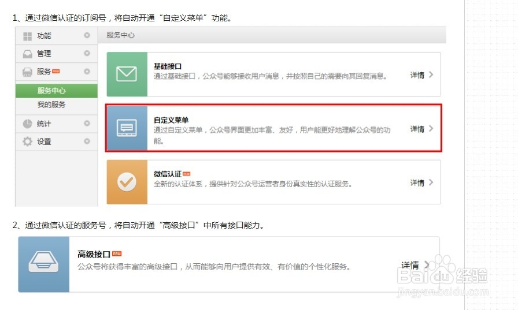The width and height of the screenshot is (518, 310).
Task: Open the 服务 menu in the sidebar
Action: pyautogui.click(x=57, y=72)
